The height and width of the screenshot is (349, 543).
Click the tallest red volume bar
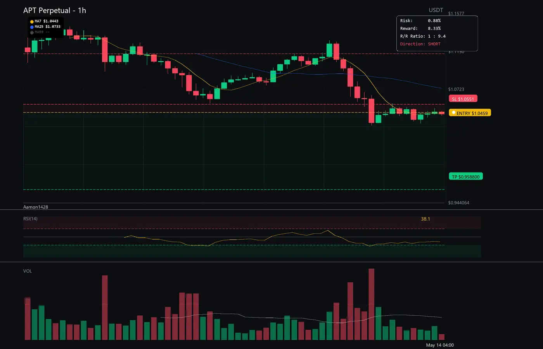372,304
